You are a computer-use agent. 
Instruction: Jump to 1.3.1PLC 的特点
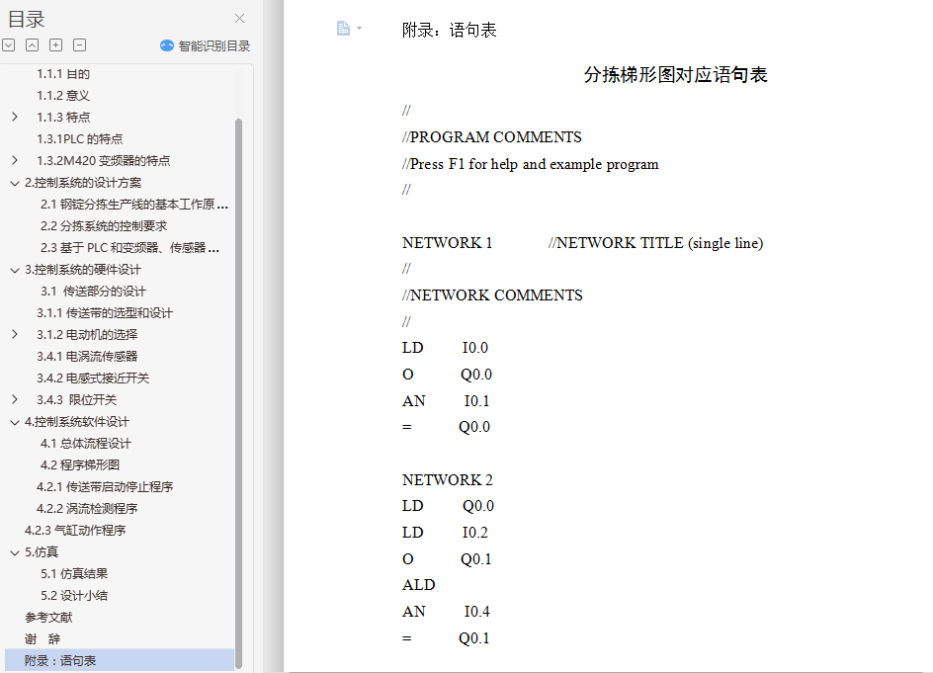80,138
